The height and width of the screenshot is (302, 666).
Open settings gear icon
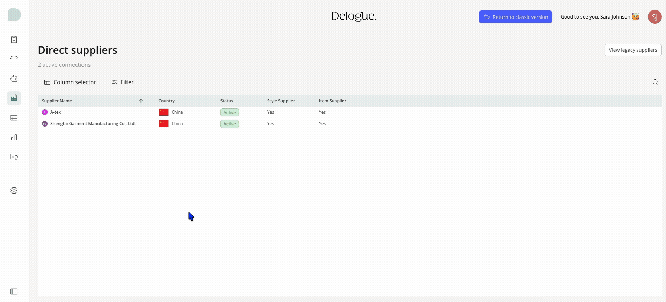(14, 190)
